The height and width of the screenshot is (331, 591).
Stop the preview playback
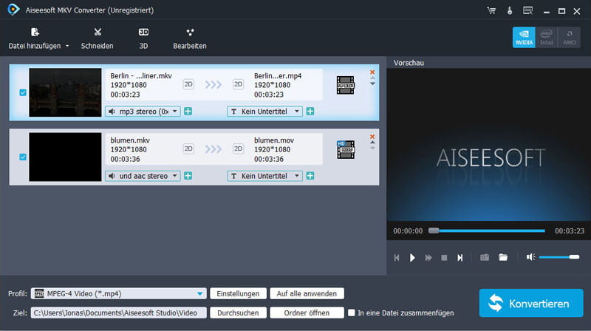(x=445, y=258)
